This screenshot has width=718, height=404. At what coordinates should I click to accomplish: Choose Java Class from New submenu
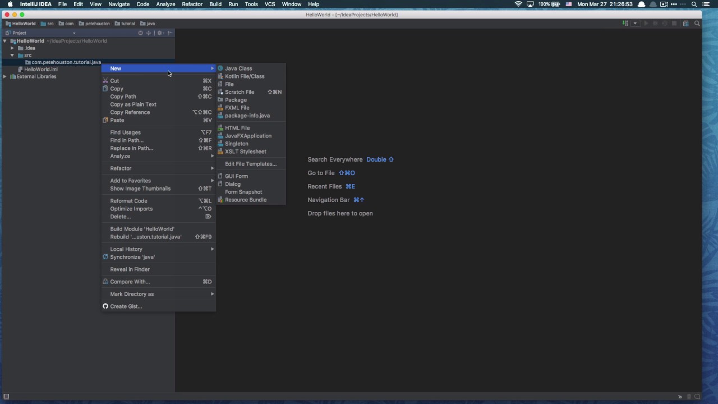click(251, 68)
